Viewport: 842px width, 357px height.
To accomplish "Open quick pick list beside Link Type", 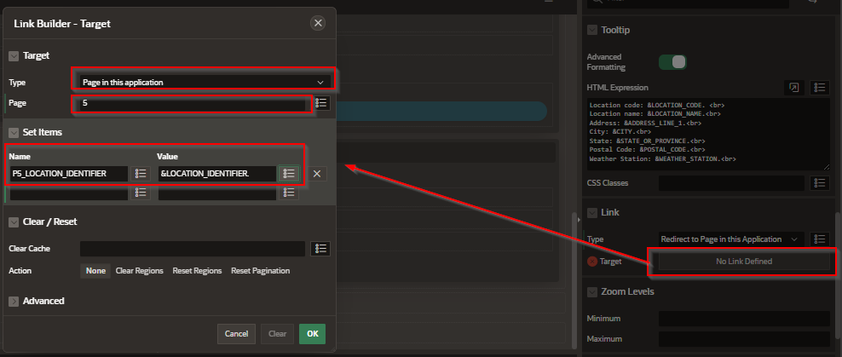I will tap(820, 239).
